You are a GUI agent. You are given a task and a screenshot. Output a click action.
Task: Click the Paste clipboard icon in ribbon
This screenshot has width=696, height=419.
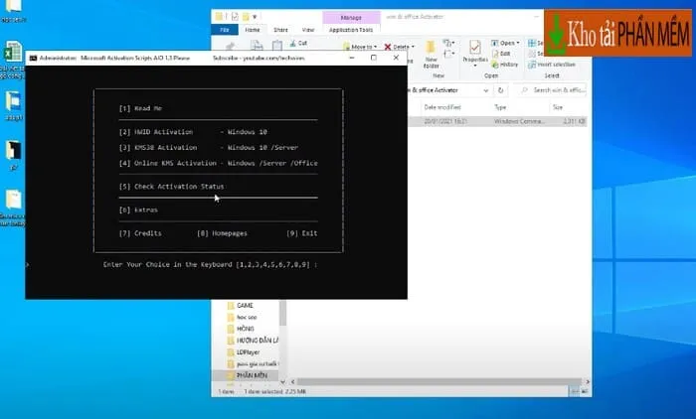(277, 46)
